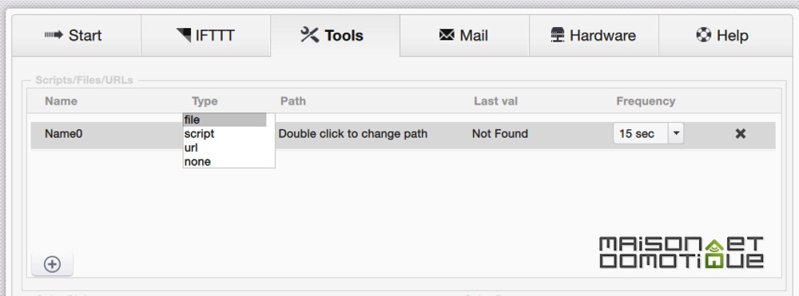Click the Maison et Domotique logo
This screenshot has width=799, height=296.
click(682, 252)
